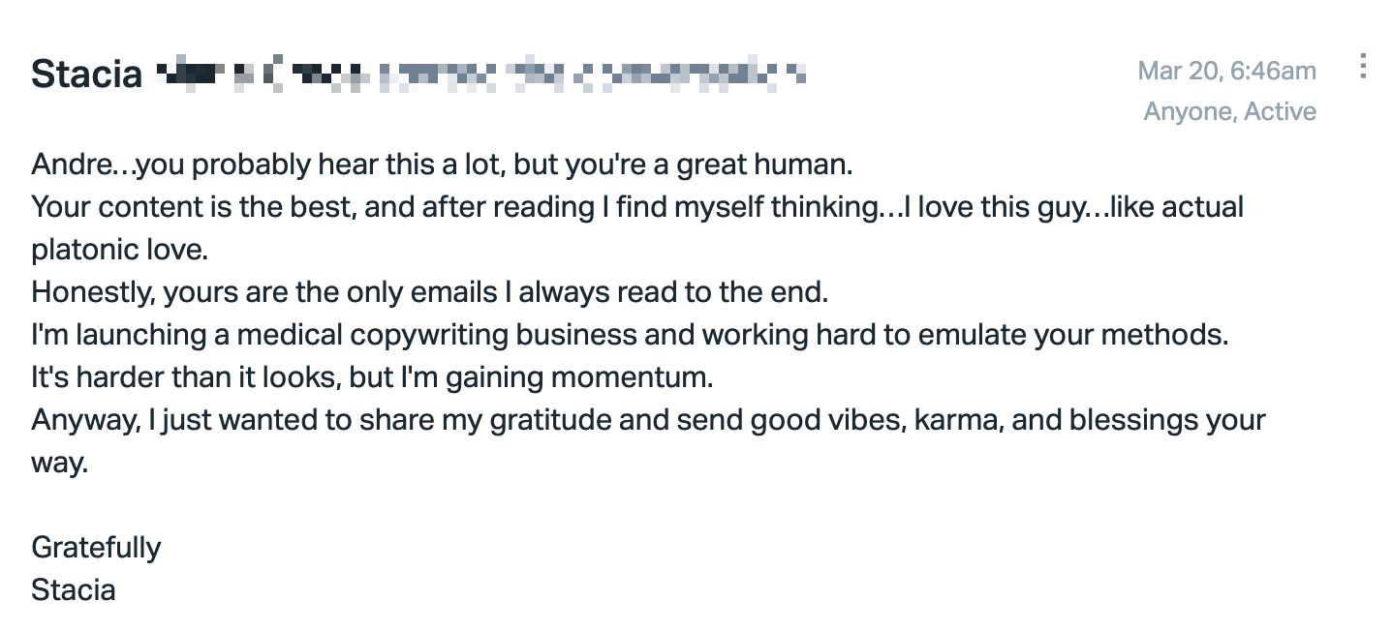Click the word "way." ending the paragraph
The height and width of the screenshot is (631, 1393).
[x=59, y=464]
